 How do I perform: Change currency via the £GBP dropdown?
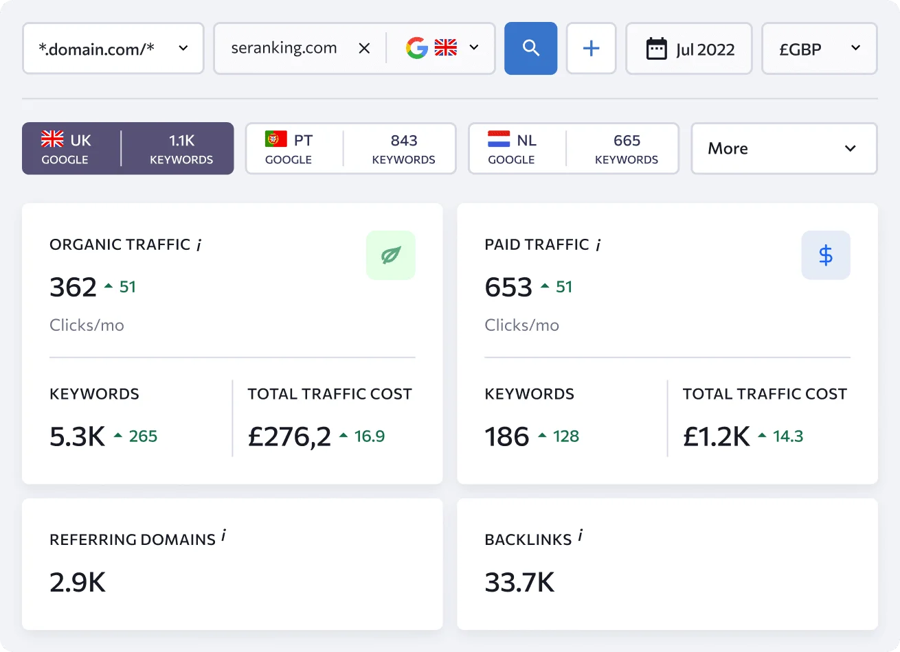(x=819, y=48)
